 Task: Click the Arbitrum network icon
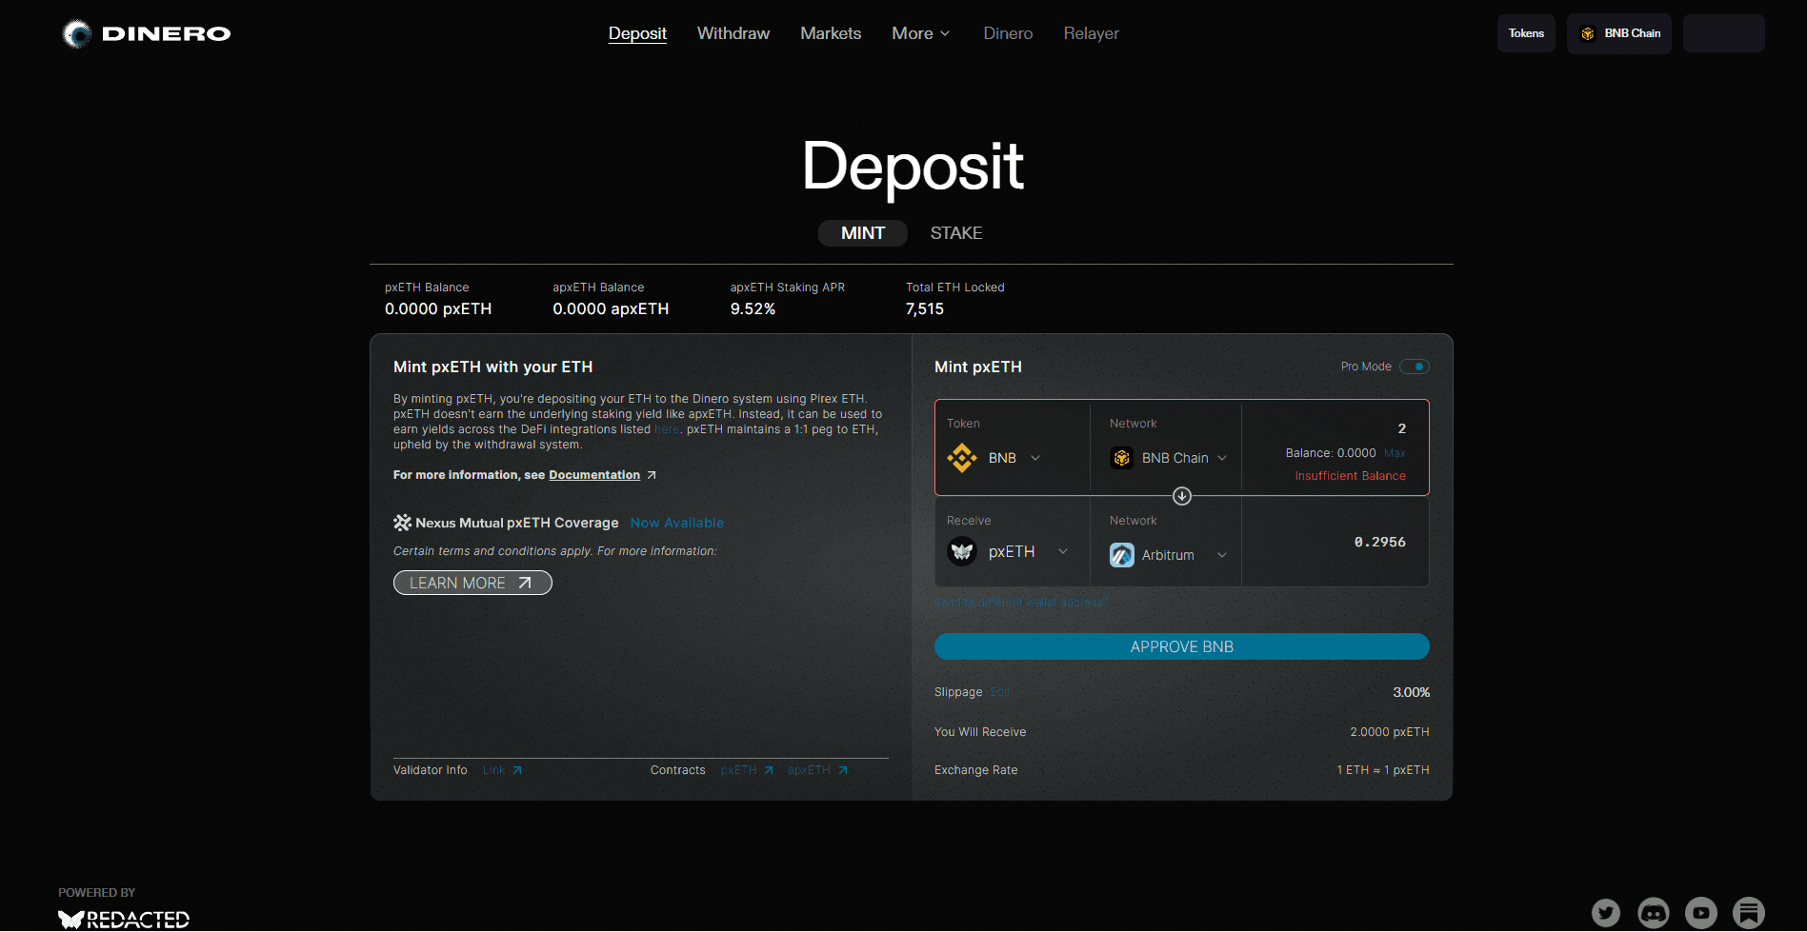click(x=1122, y=555)
